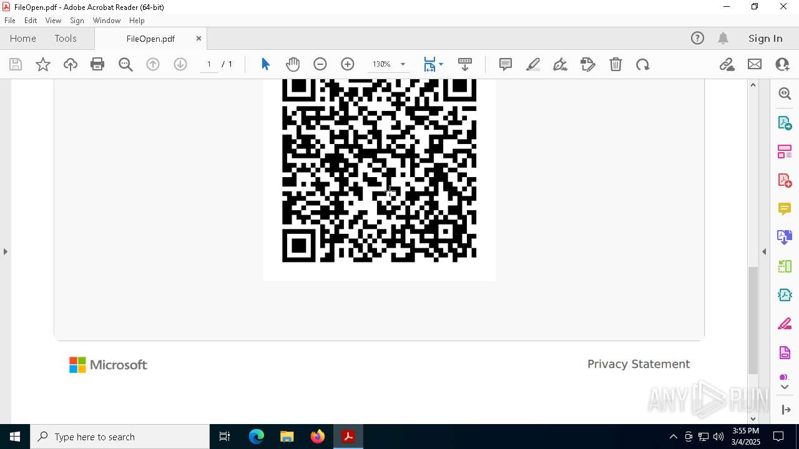Click the Delete trash icon
The width and height of the screenshot is (799, 449).
pos(615,64)
